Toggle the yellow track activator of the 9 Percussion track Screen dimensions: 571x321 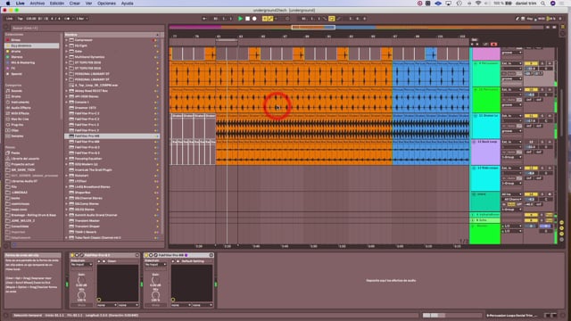(531, 63)
